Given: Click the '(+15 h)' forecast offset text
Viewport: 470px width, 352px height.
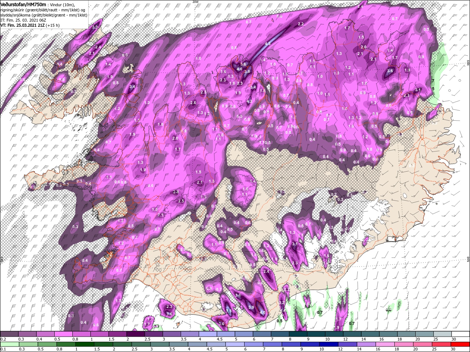Looking at the screenshot, I should click(53, 25).
